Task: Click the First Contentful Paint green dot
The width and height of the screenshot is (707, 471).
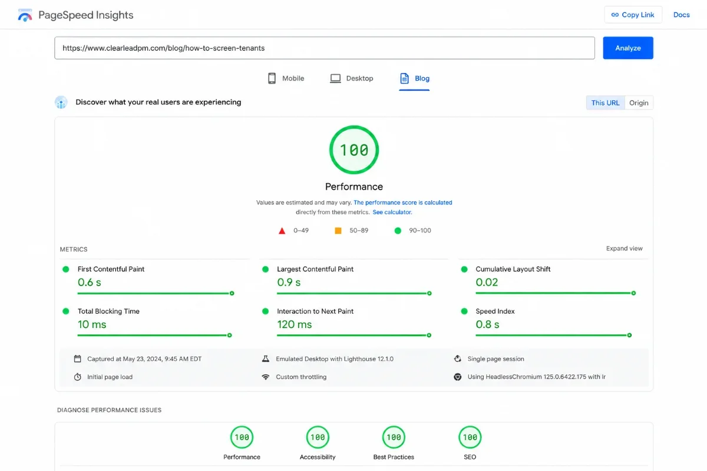Action: [x=66, y=269]
